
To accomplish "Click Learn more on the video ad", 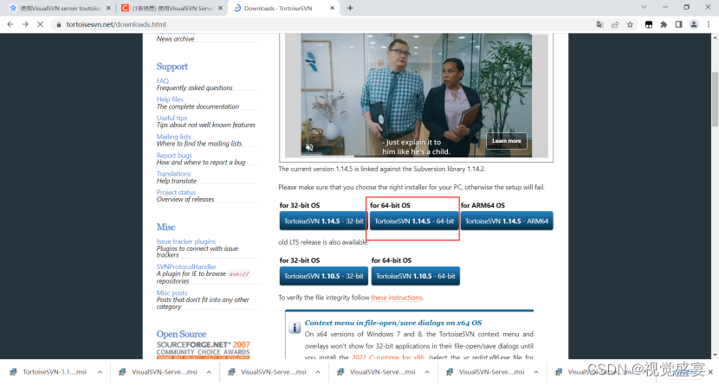I will point(506,141).
